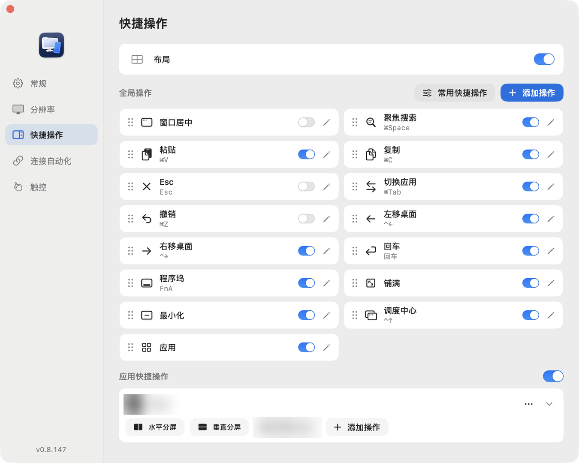
Task: Click the drag handle beside 复制
Action: (355, 154)
